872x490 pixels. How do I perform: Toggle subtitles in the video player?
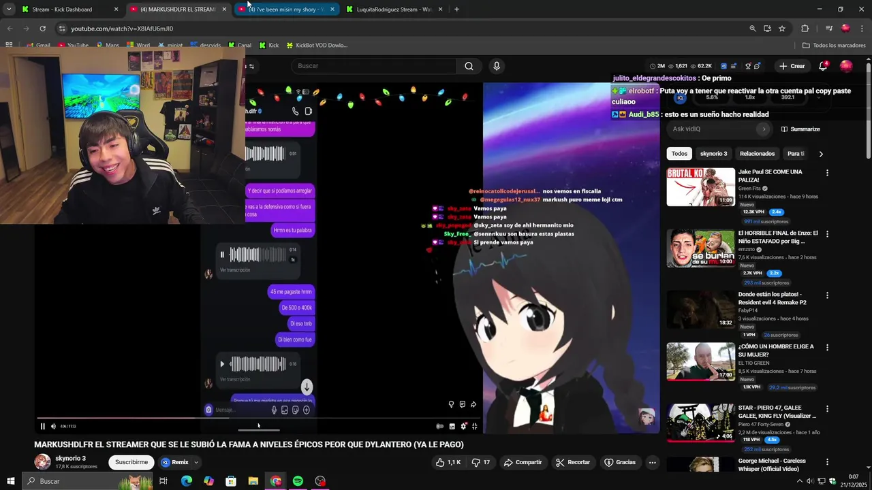[452, 426]
